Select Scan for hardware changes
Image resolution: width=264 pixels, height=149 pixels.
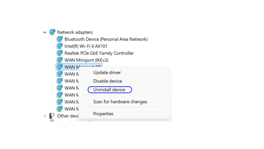(x=120, y=102)
